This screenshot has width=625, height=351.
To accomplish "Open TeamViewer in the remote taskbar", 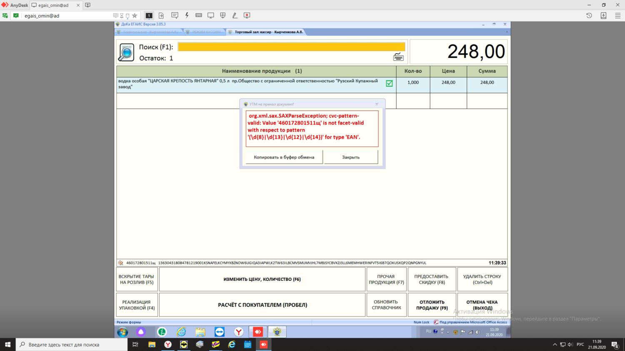I will (x=220, y=332).
